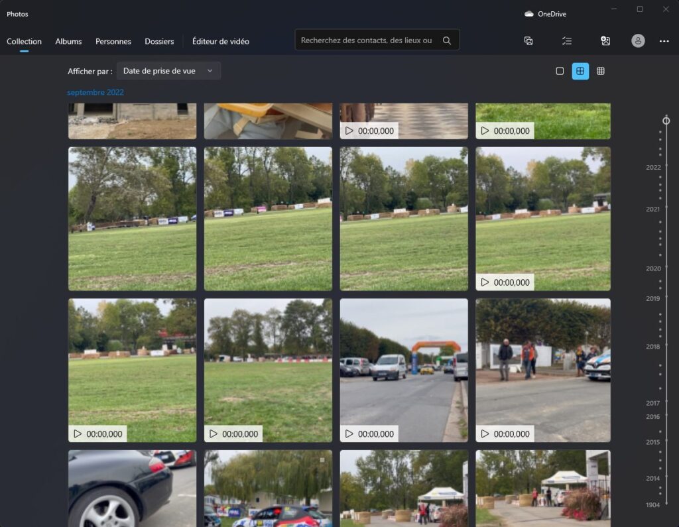679x527 pixels.
Task: Jump to 2016 on the timeline
Action: point(653,416)
